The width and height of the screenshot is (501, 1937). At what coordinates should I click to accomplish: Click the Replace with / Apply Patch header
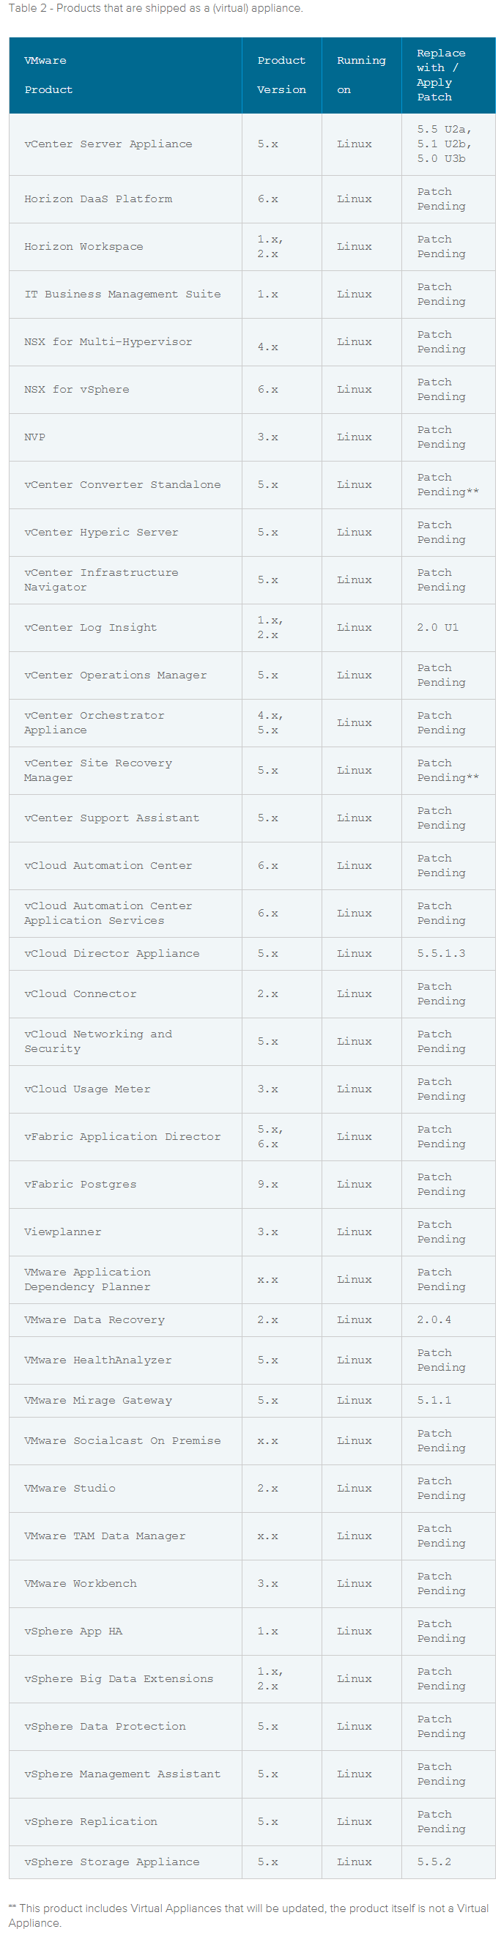[x=448, y=75]
